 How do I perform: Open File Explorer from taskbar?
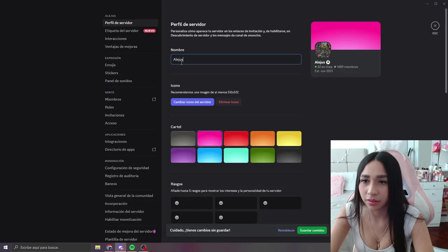98,247
